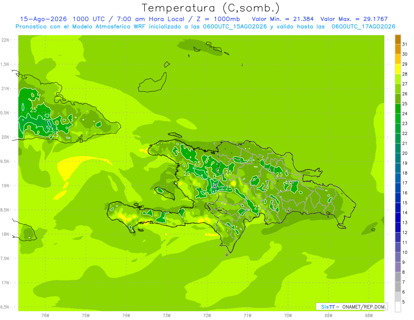Click the 'Sisπ – ONAMET/REP.DOM.' credit box
Viewport: 414px width, 320px height.
pyautogui.click(x=352, y=307)
